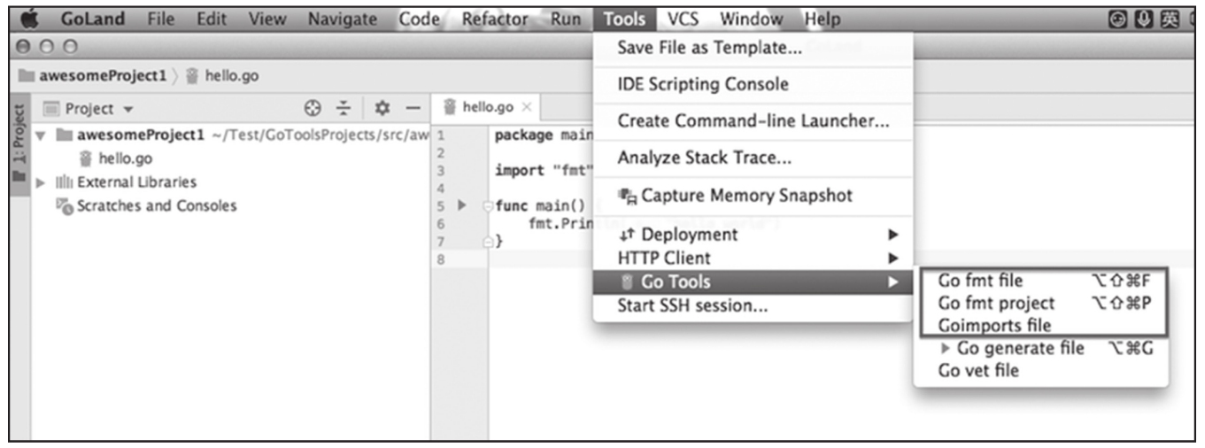Click the Scratches and Consoles icon

pos(65,206)
